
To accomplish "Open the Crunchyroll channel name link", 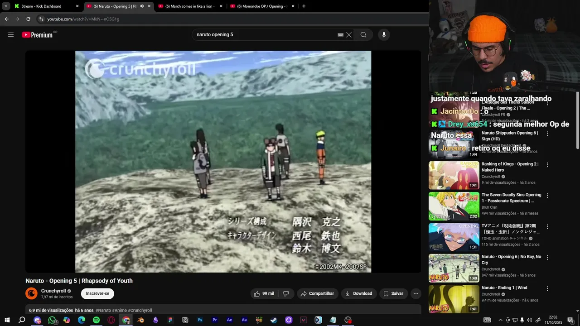I will 53,291.
